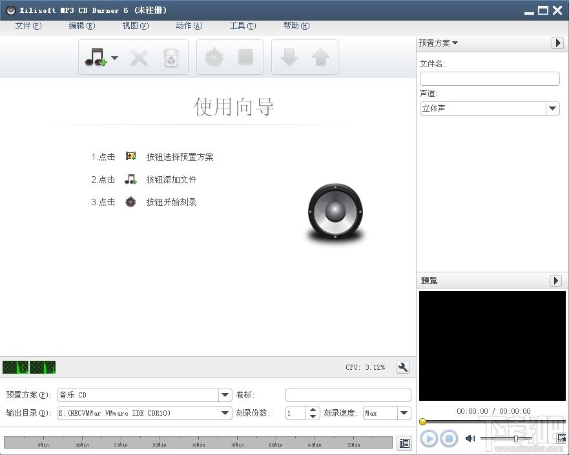Open the 编辑(E) menu
Viewport: 569px width, 455px height.
(x=82, y=26)
